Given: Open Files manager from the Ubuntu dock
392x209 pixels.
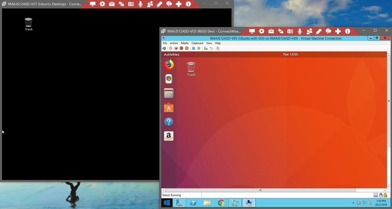Looking at the screenshot, I should (x=169, y=93).
